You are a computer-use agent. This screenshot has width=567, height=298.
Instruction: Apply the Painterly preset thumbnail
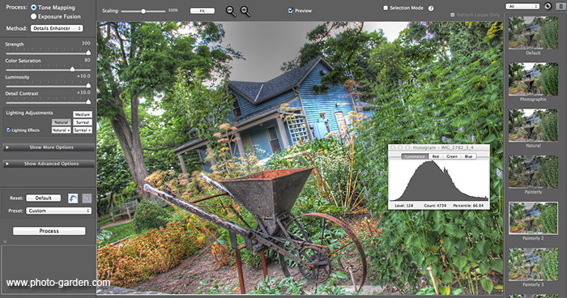(x=533, y=172)
